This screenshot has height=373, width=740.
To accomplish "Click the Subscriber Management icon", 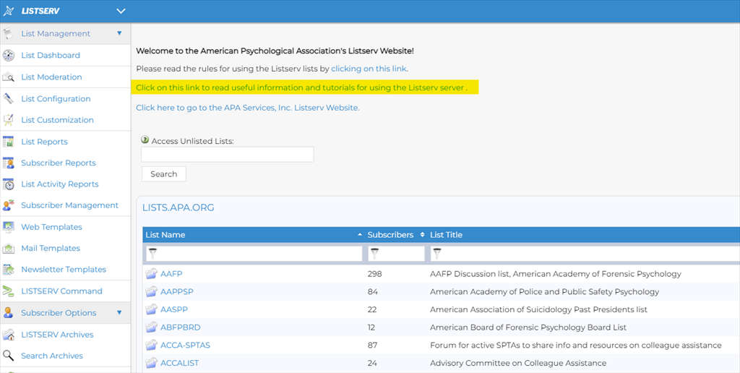I will pyautogui.click(x=8, y=205).
